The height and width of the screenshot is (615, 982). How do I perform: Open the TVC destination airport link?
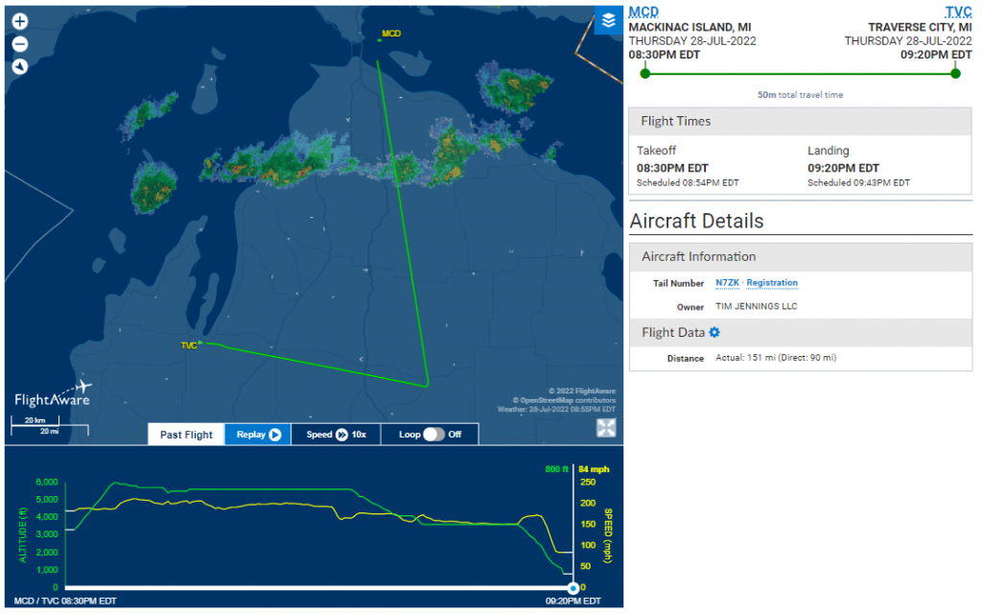(958, 12)
